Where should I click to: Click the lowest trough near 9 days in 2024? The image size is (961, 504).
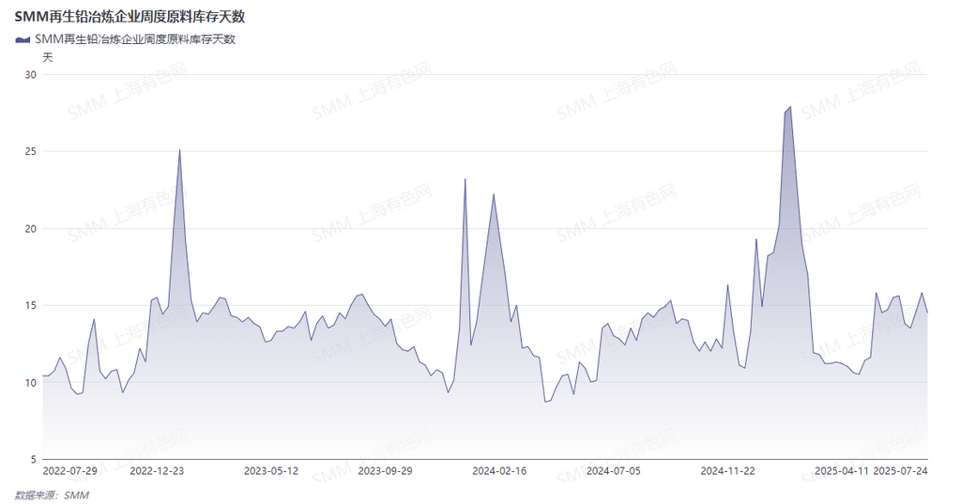[x=545, y=402]
